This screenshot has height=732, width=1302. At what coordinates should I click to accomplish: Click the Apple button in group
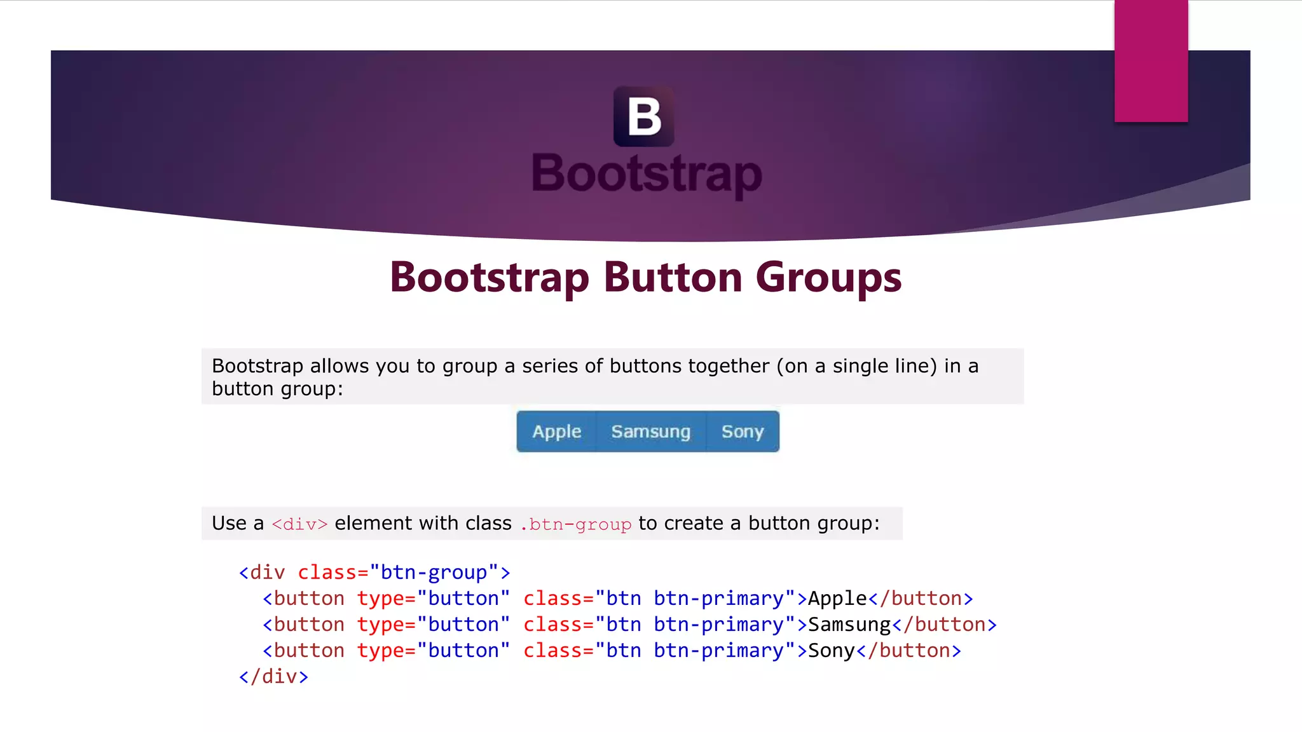(556, 431)
